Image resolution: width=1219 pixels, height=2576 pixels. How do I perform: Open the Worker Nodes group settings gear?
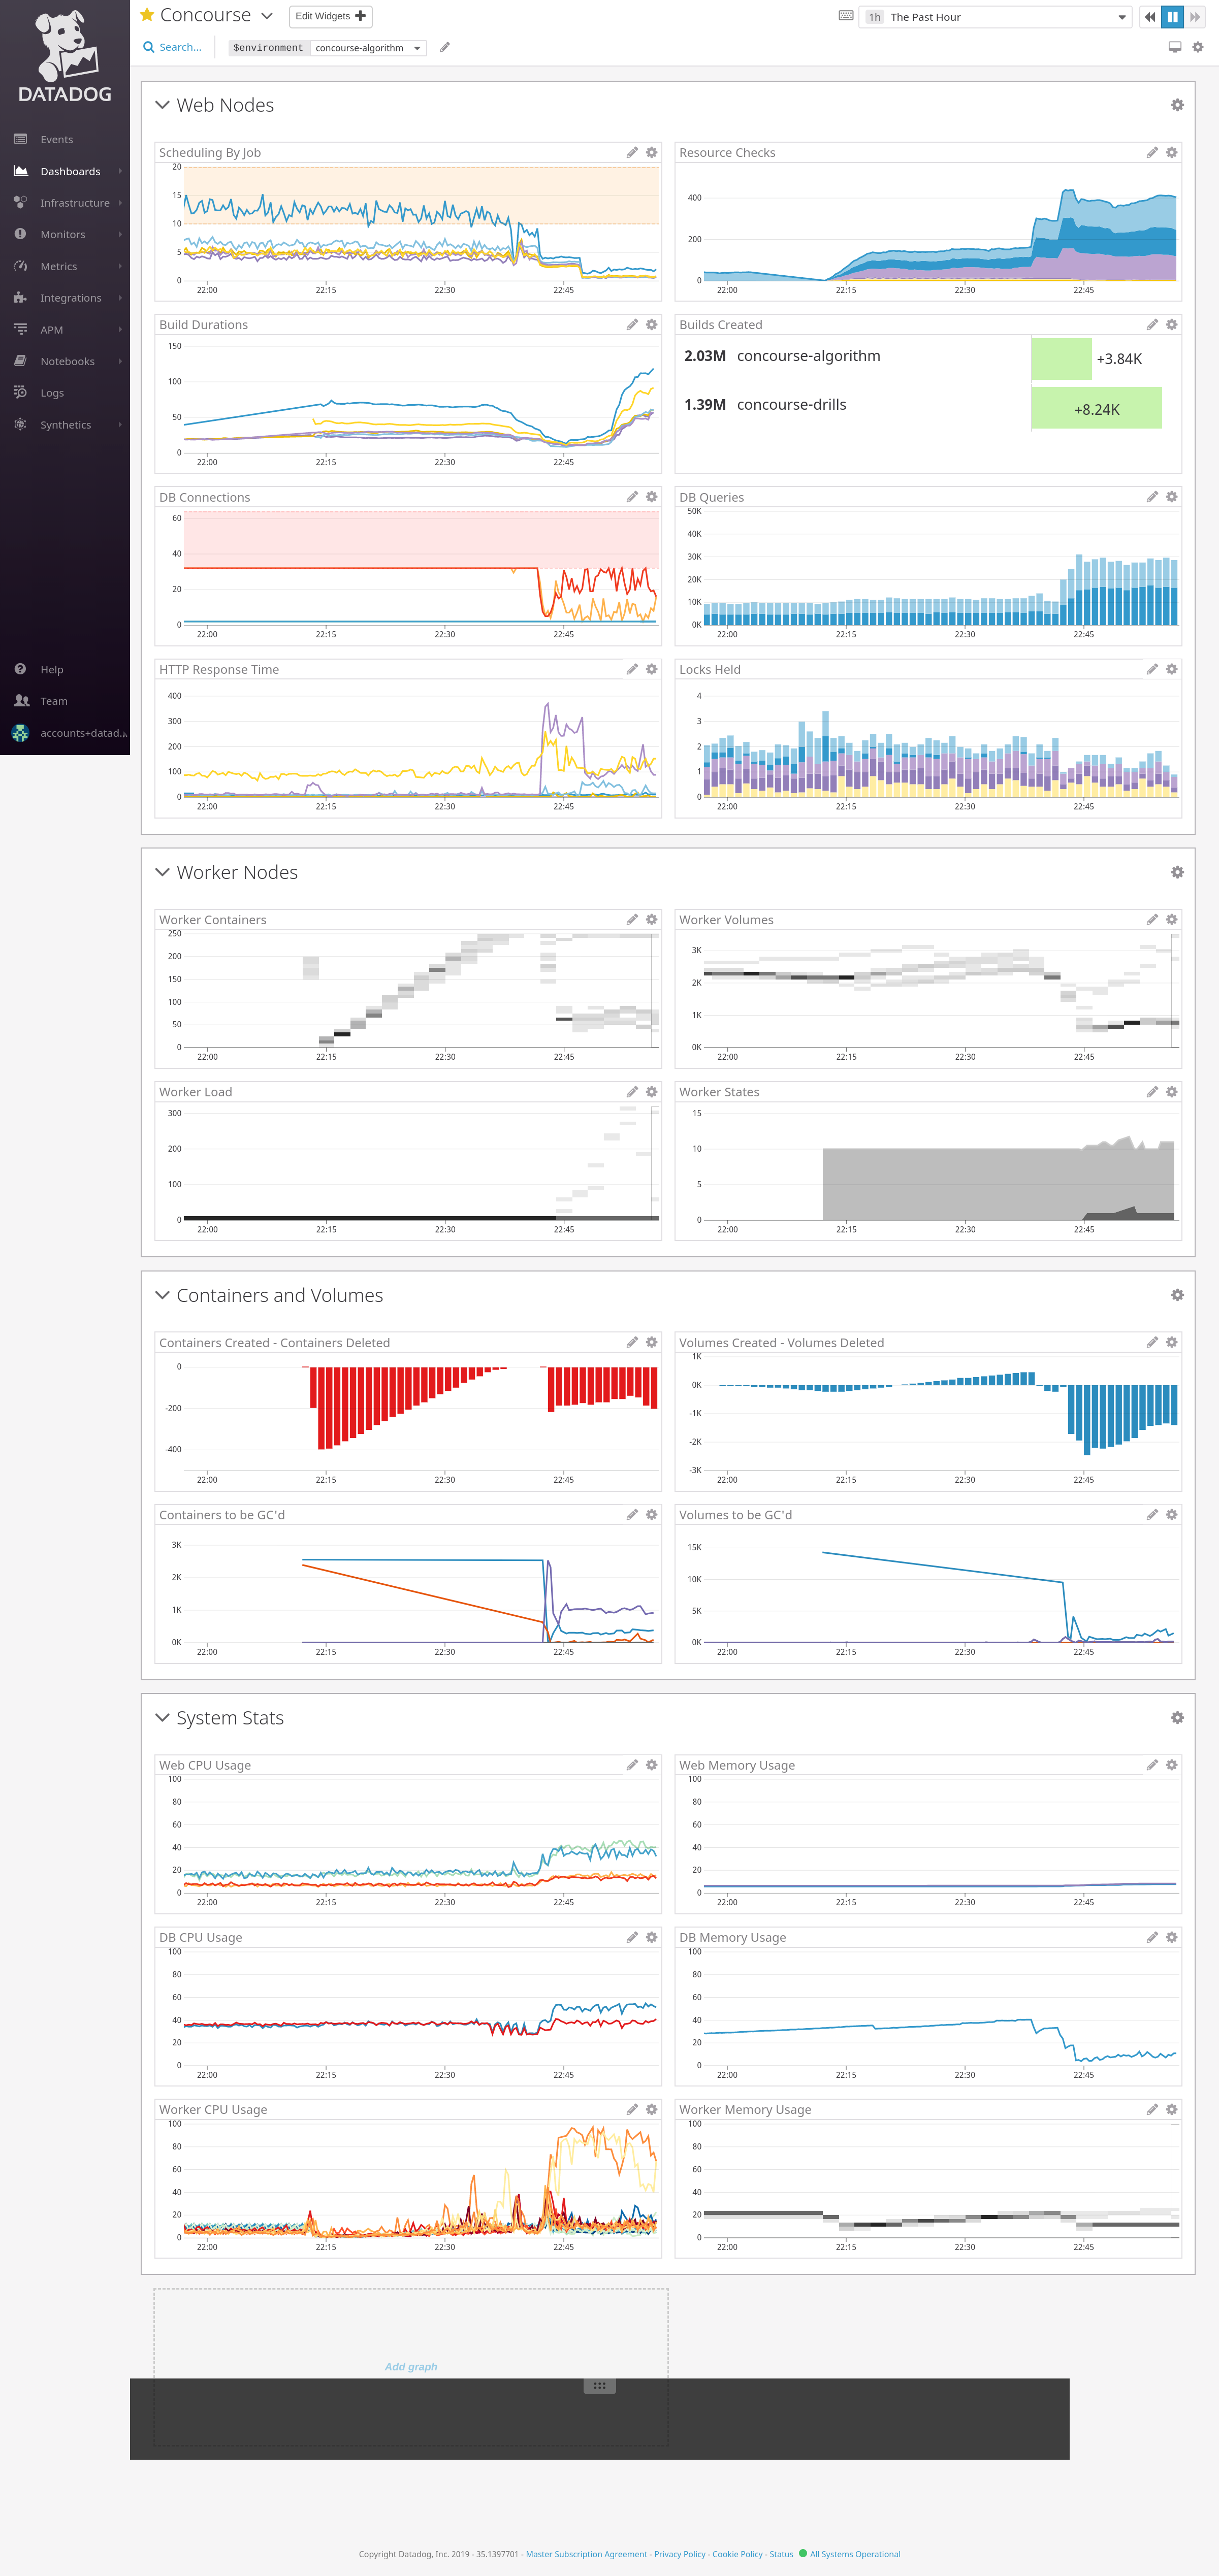point(1177,872)
